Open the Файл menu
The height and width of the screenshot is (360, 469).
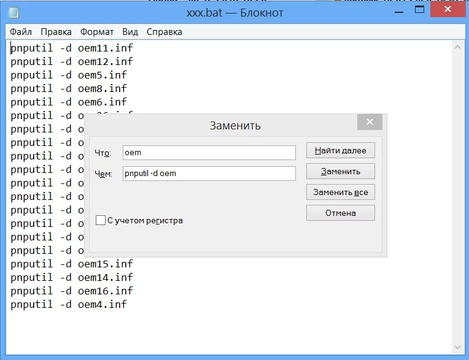[x=21, y=32]
